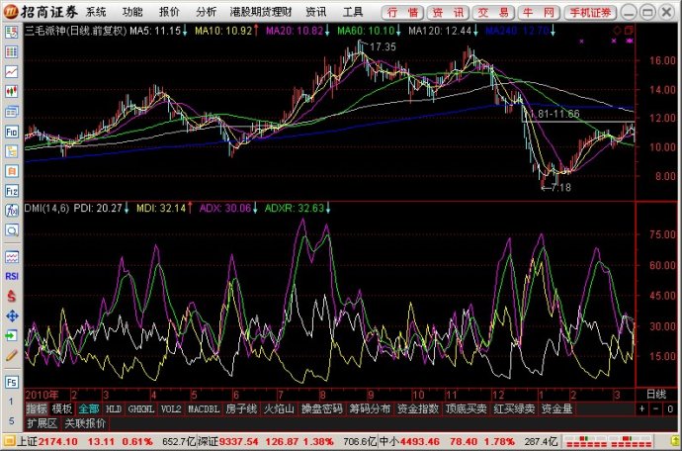Click the multi-window layout icon
Image resolution: width=682 pixels, height=451 pixels.
[11, 112]
